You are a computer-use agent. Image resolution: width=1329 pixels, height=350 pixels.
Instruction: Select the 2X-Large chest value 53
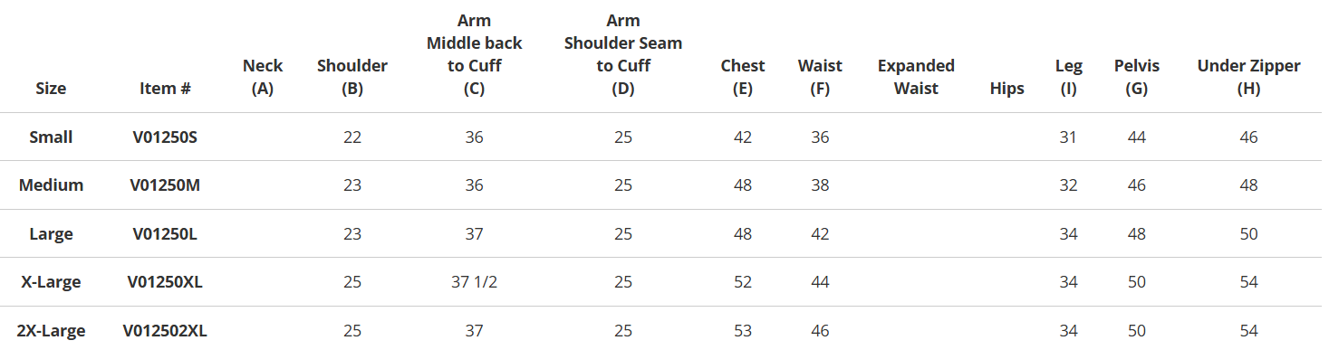coord(743,331)
